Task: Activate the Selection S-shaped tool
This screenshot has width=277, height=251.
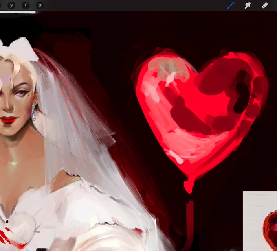Action: [x=25, y=5]
